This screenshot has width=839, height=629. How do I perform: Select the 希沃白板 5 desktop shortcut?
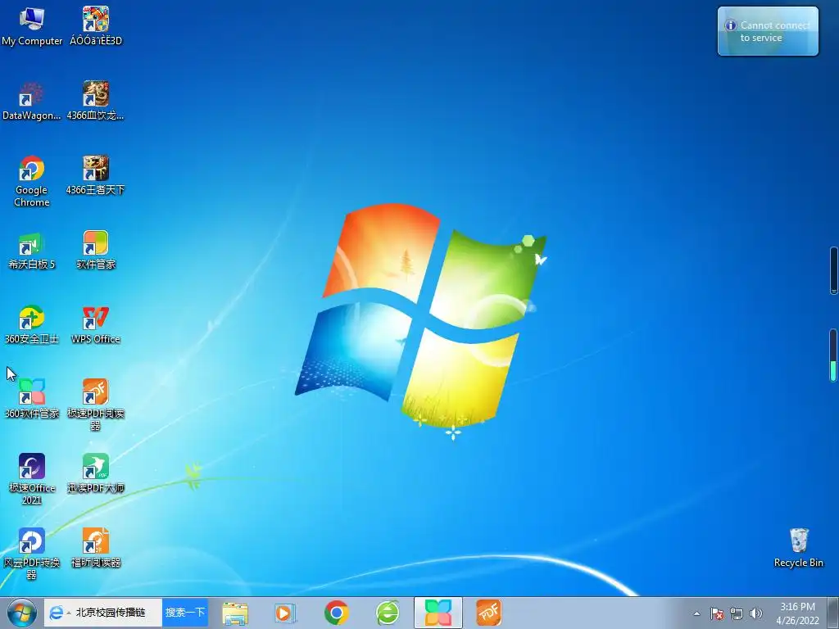32,251
